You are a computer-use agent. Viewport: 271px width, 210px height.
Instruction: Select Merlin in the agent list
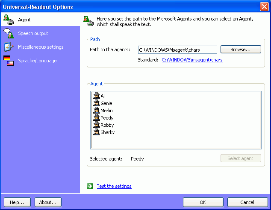pyautogui.click(x=106, y=111)
